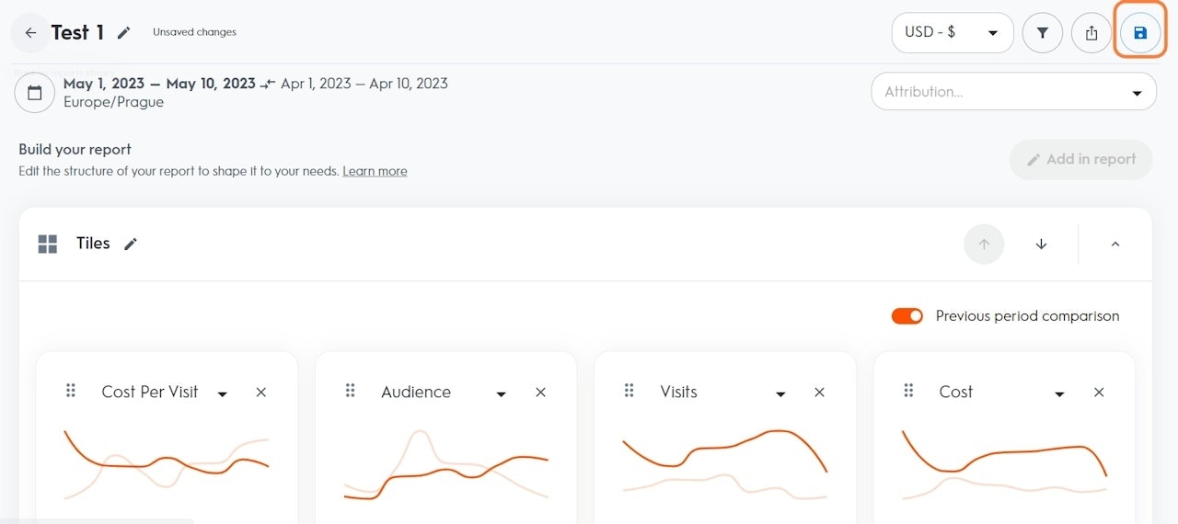The width and height of the screenshot is (1178, 524).
Task: Collapse the Tiles section
Action: tap(1115, 245)
